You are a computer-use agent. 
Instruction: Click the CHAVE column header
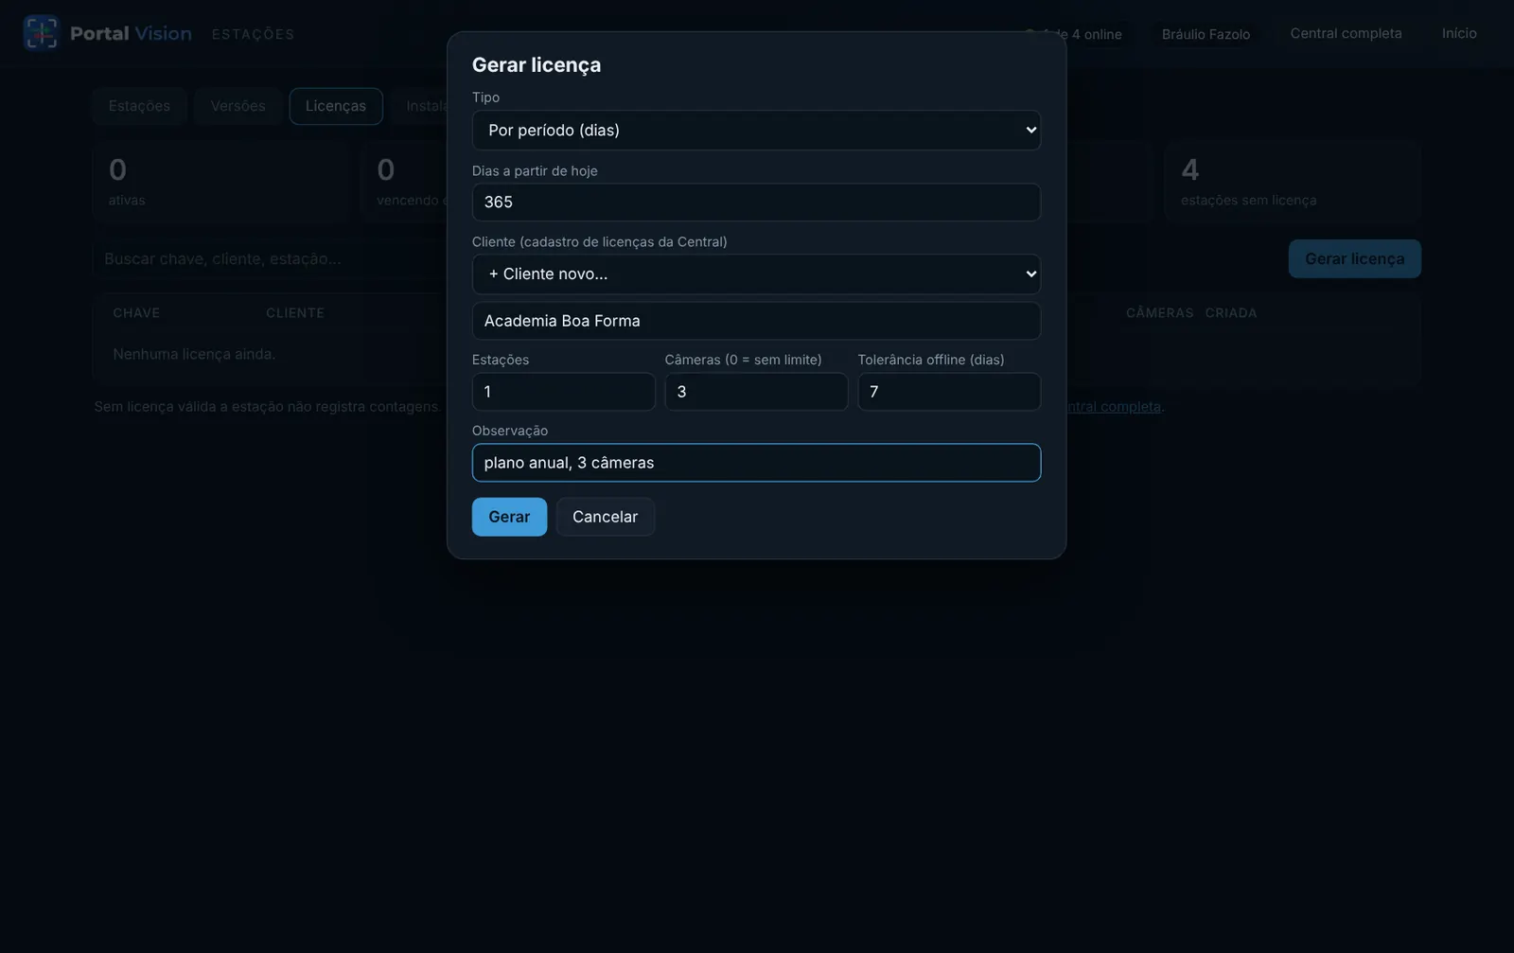136,313
